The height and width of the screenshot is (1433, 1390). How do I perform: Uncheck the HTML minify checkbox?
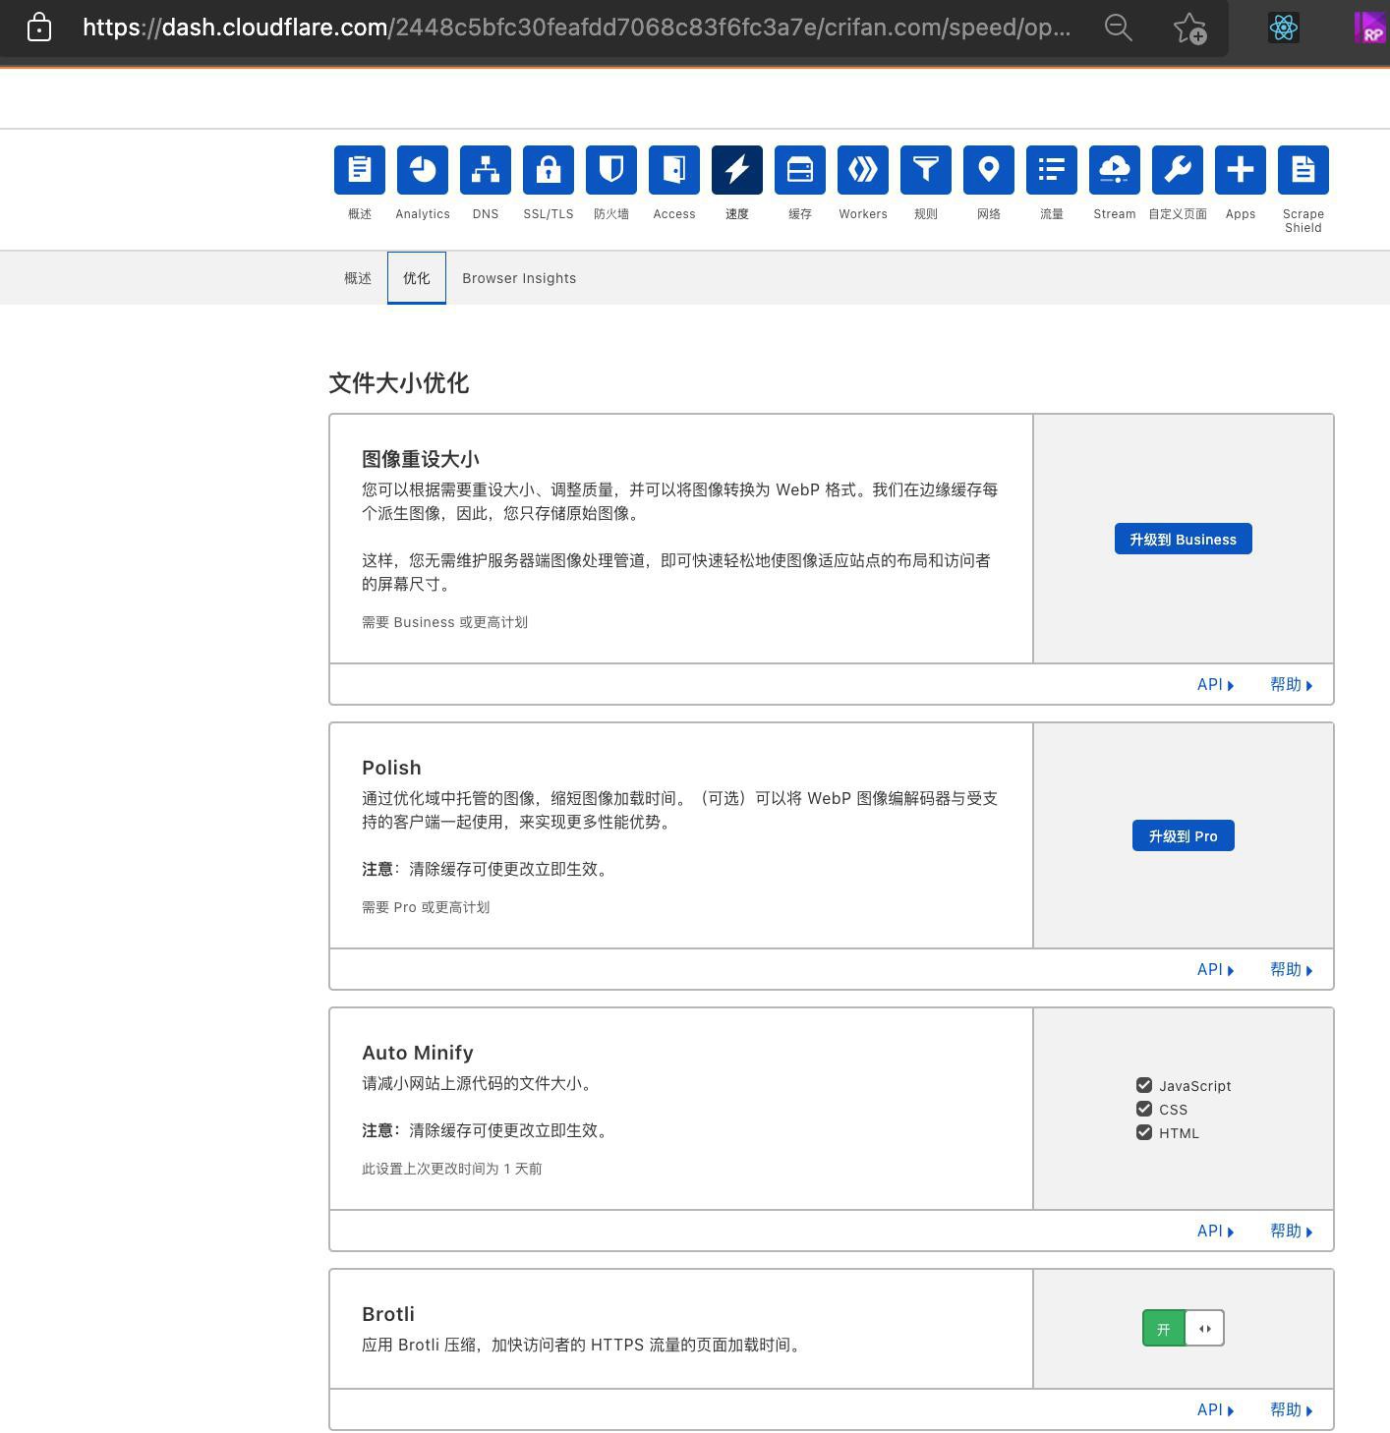(x=1144, y=1132)
